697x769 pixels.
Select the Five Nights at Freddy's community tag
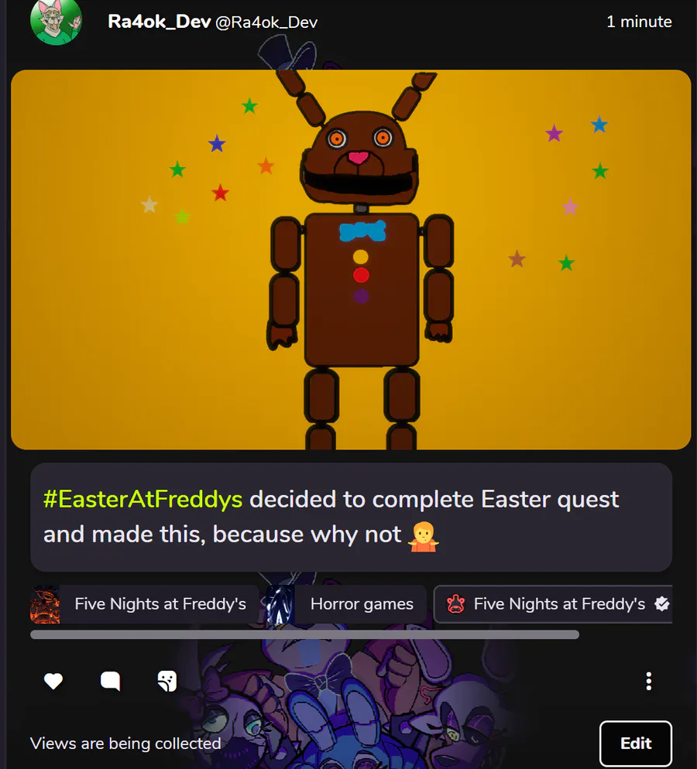(144, 604)
